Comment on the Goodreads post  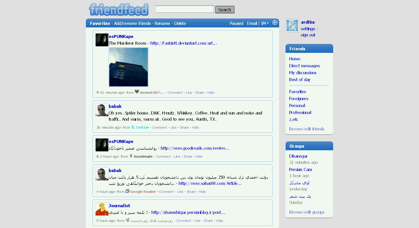coord(163,157)
